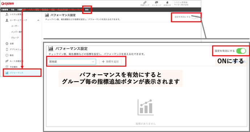Click the アプリメニュー phone icon
250x132 pixels.
pos(7,49)
